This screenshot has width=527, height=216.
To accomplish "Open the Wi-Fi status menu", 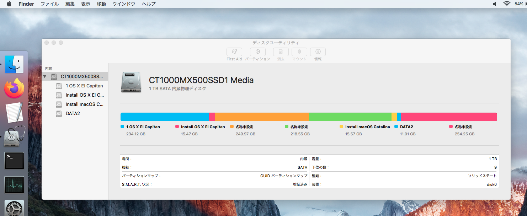I will click(x=506, y=4).
